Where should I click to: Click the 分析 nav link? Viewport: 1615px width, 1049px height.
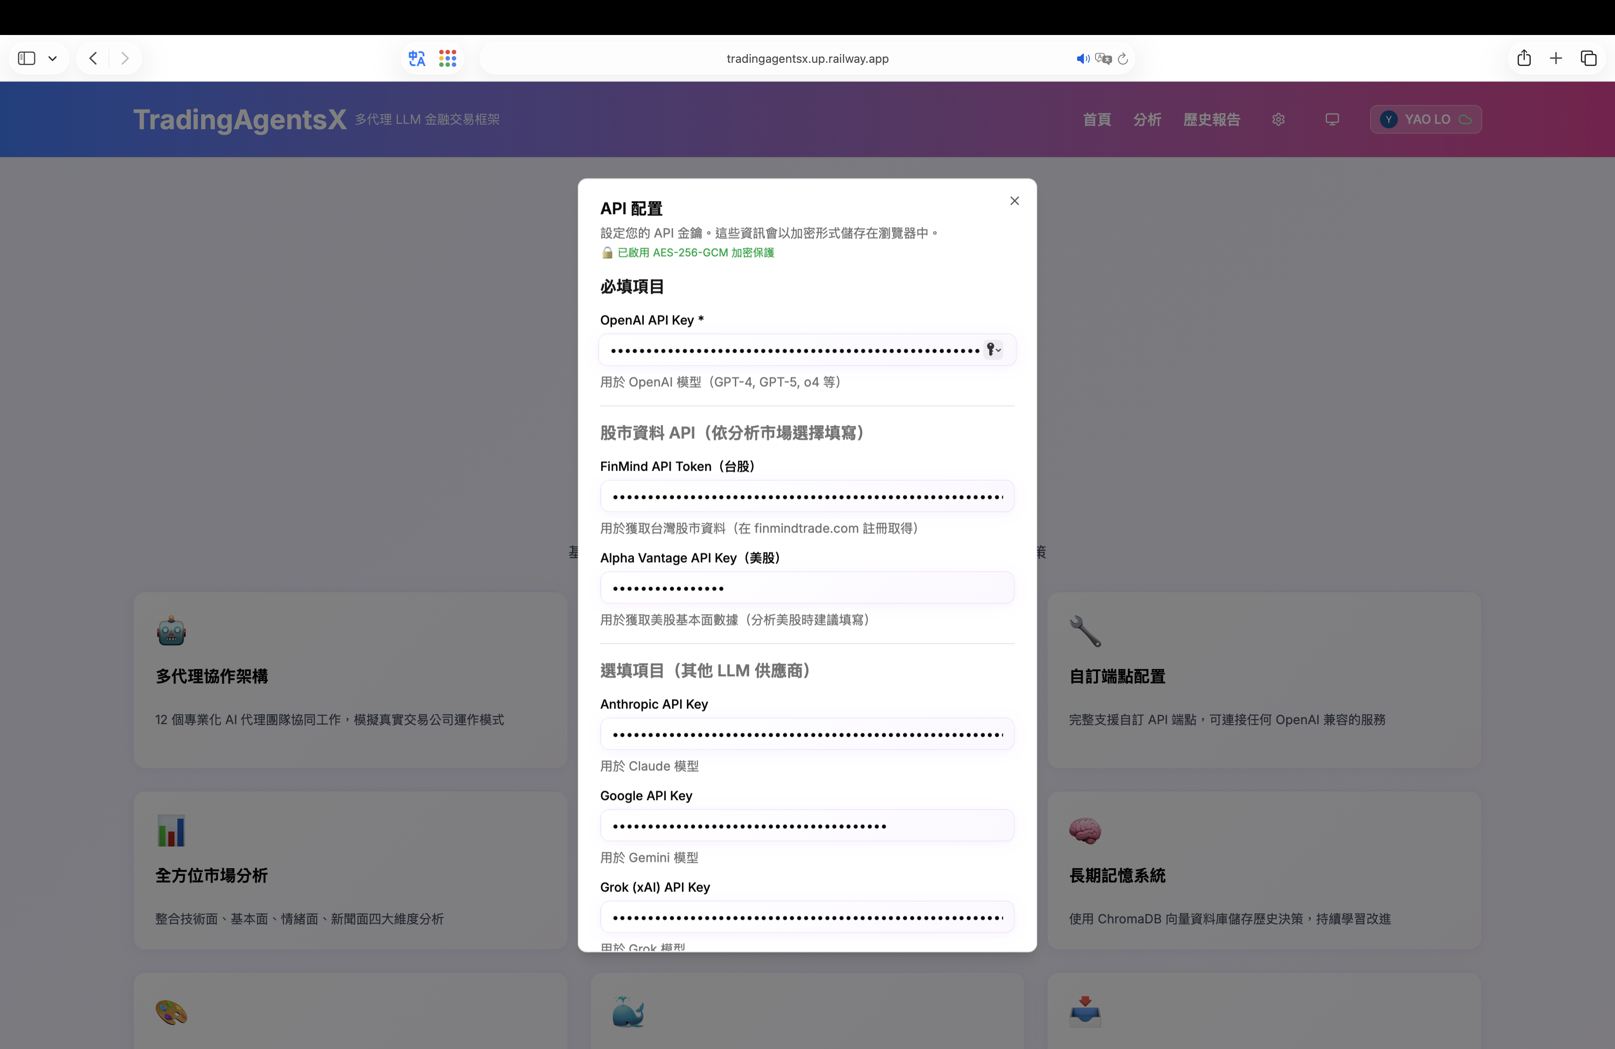click(x=1147, y=119)
